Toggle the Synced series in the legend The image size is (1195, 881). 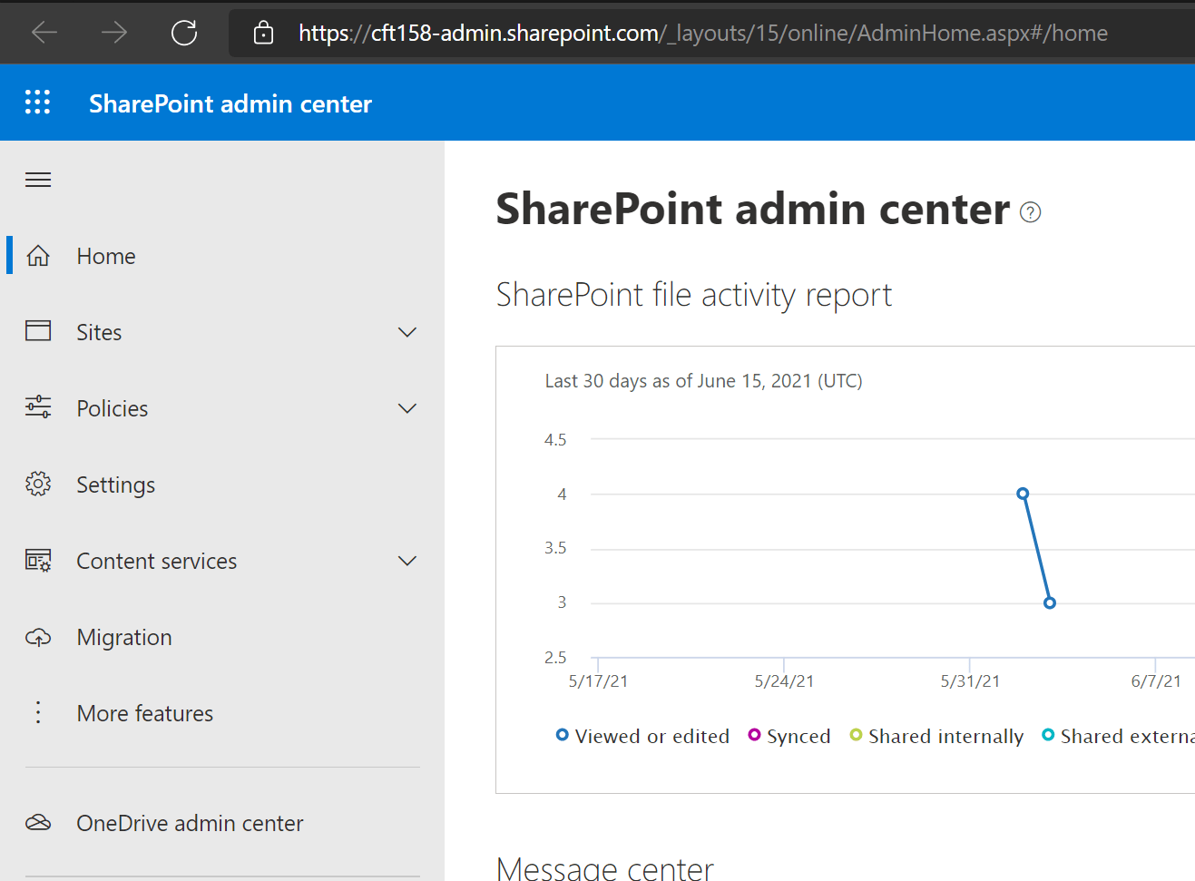789,736
